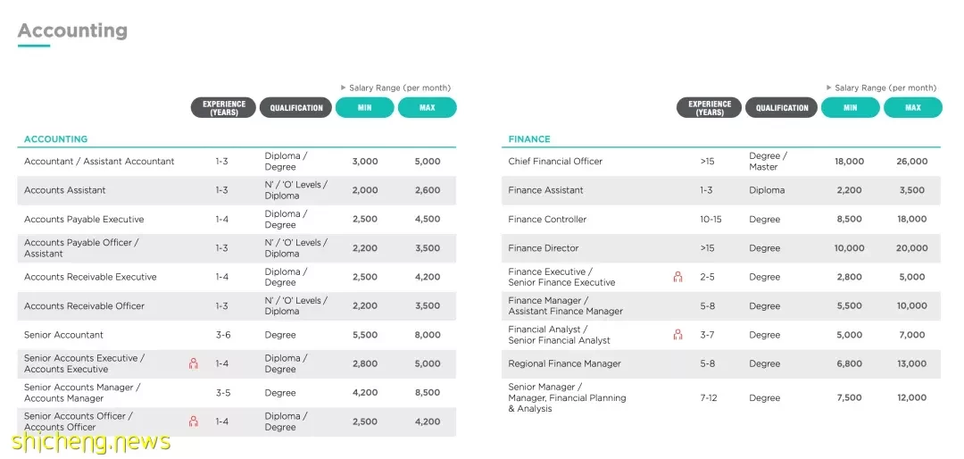Click the MIN header pill in the Accounting table

364,108
